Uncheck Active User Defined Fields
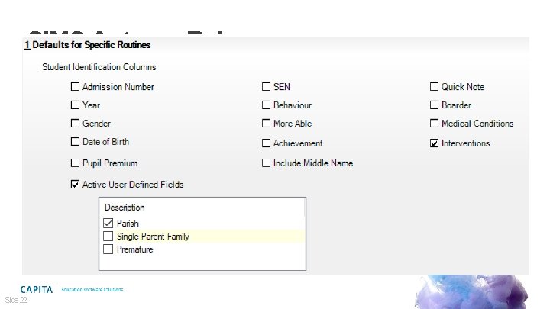550x309 pixels. (75, 184)
